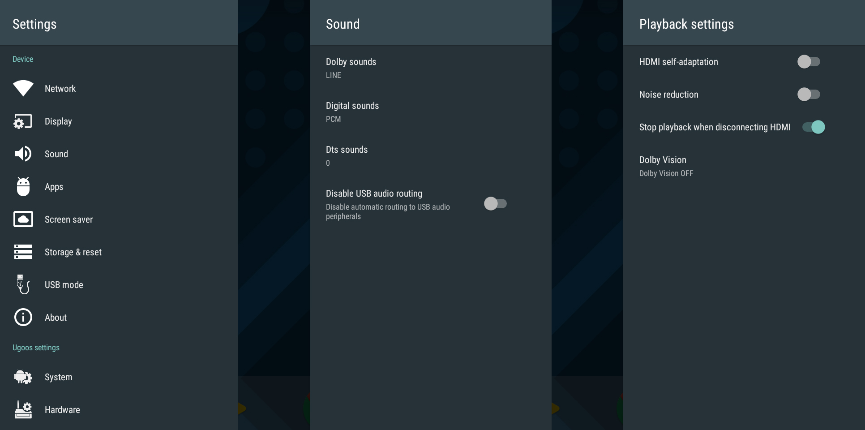The height and width of the screenshot is (430, 865).
Task: Open Dolby Vision setting
Action: coord(744,166)
